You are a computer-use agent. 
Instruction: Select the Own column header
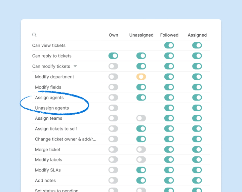[x=113, y=35]
